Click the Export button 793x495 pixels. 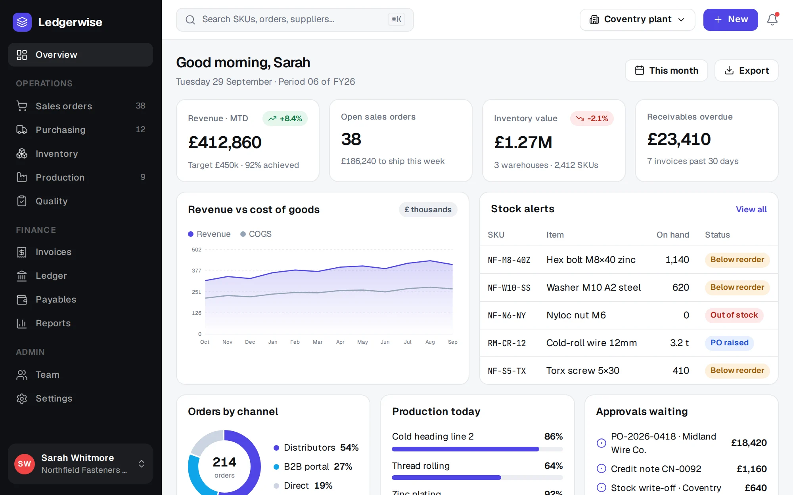point(746,70)
